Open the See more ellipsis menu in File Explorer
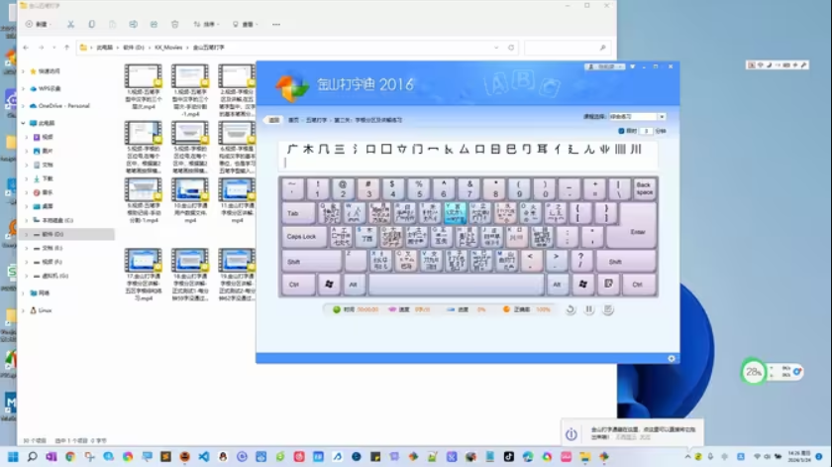This screenshot has height=467, width=832. tap(276, 25)
